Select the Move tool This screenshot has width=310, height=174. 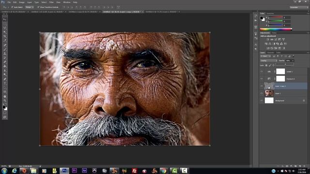click(5, 19)
